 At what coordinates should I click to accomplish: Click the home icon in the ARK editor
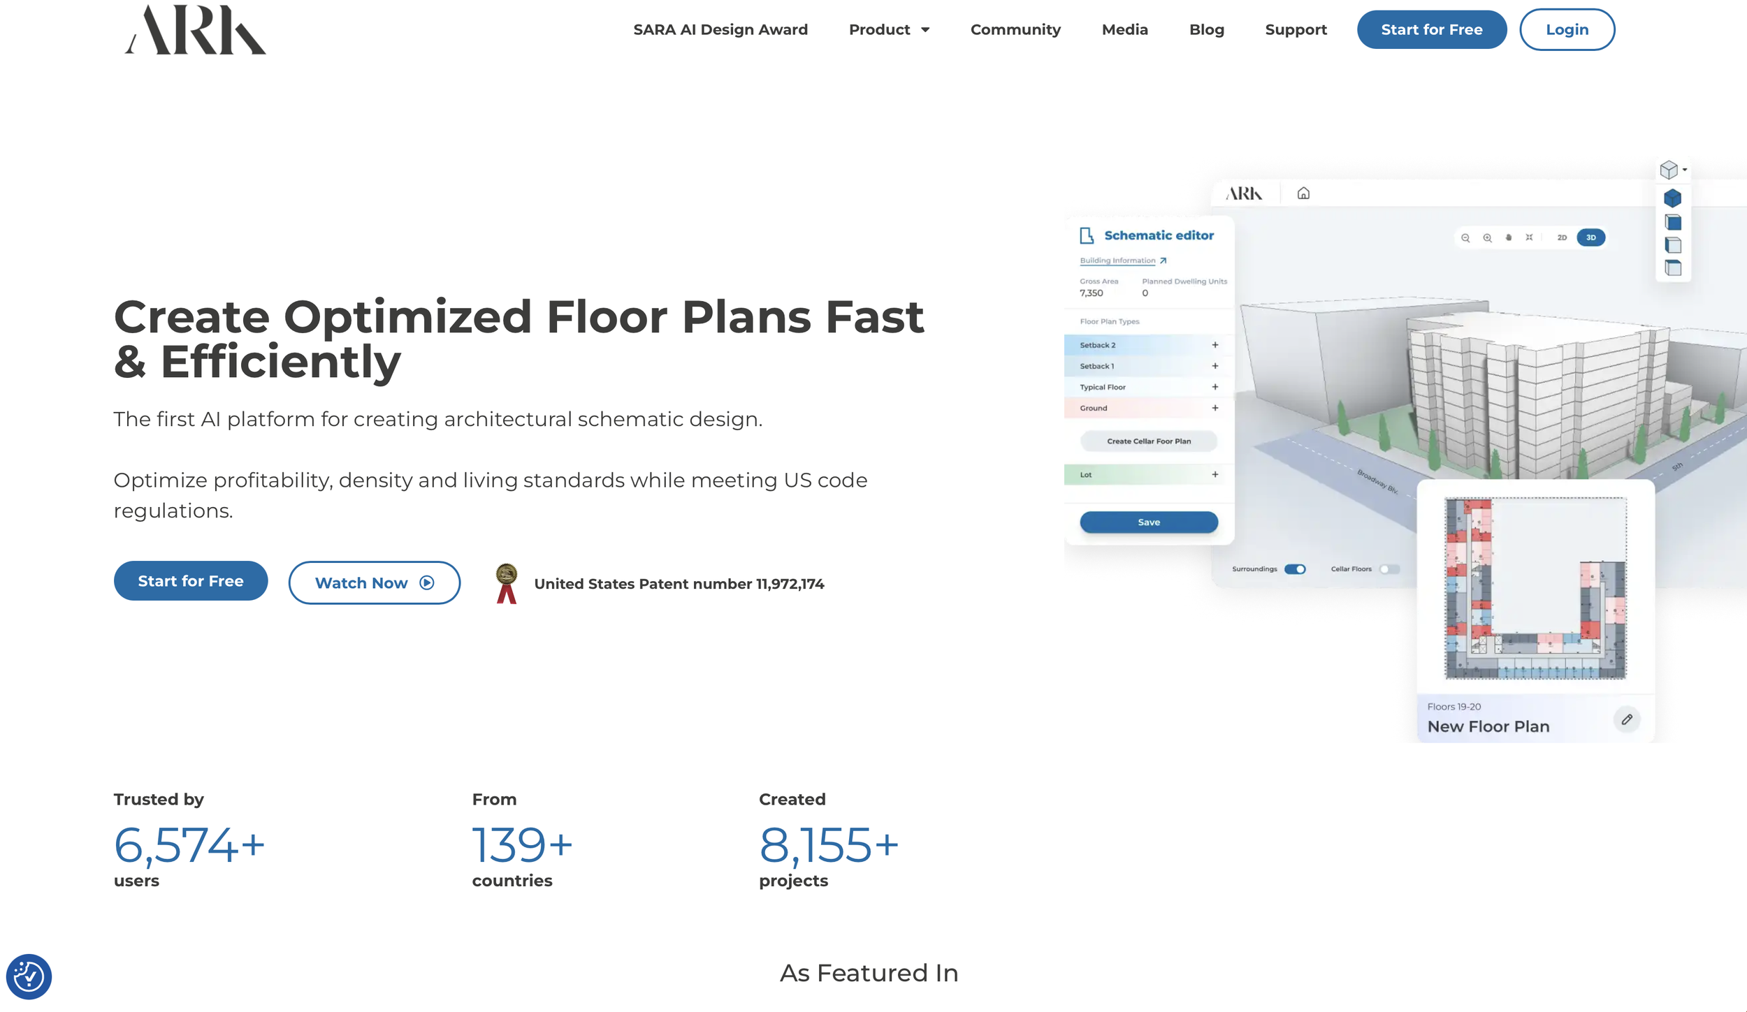tap(1303, 193)
